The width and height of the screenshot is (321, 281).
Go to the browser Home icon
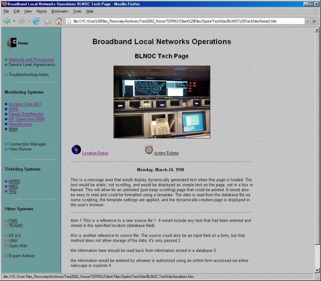coord(59,21)
